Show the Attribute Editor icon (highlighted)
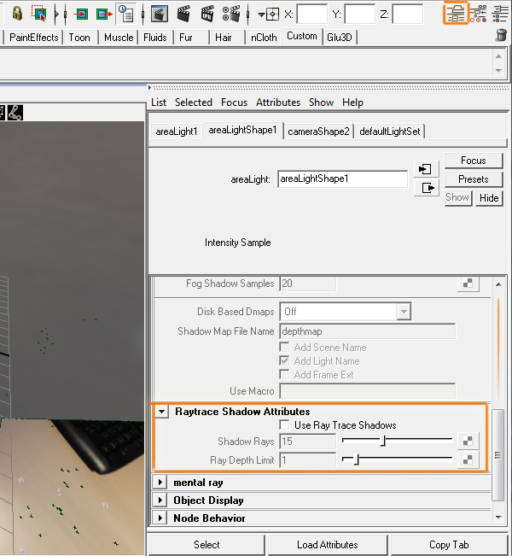 point(456,13)
